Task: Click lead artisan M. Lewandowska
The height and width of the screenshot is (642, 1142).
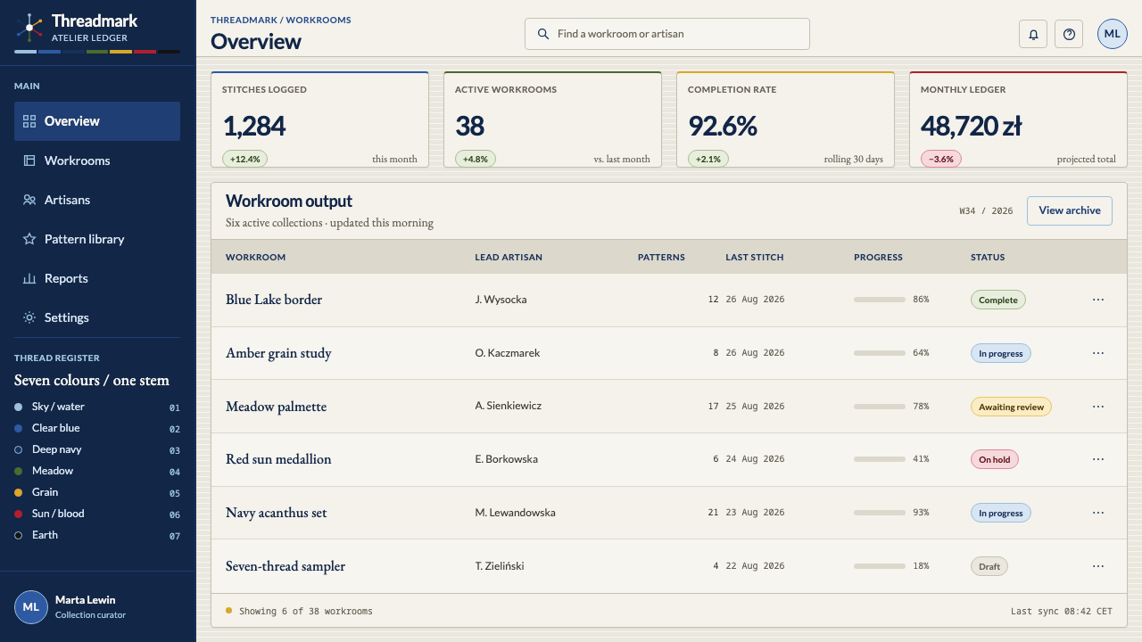Action: point(516,513)
